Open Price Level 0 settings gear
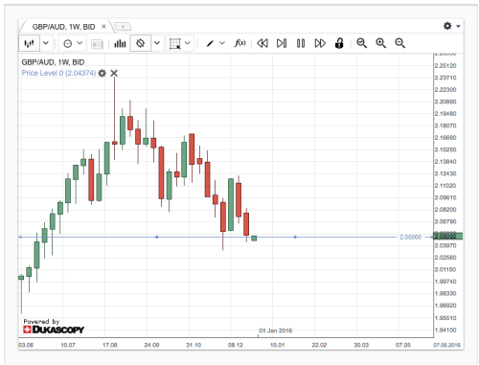 point(102,73)
